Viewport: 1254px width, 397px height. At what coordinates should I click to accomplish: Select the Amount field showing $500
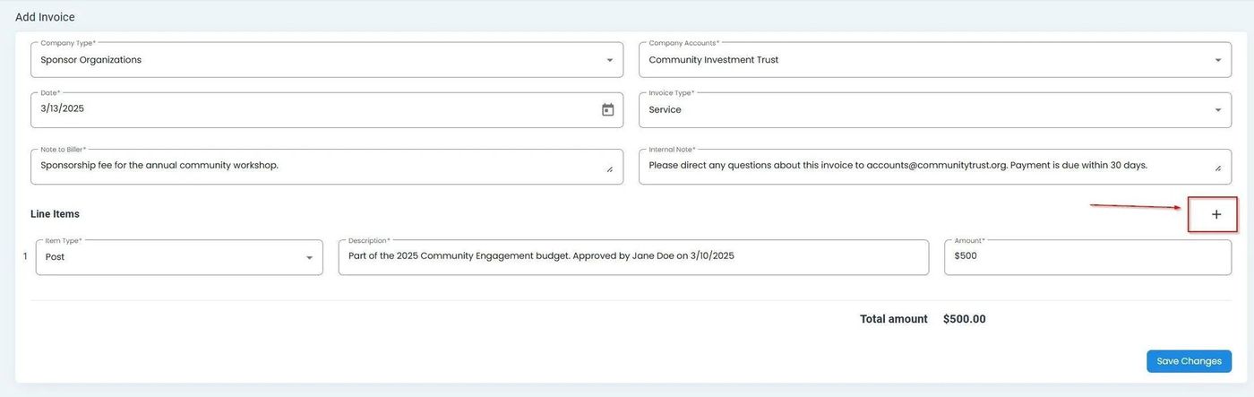(1087, 257)
